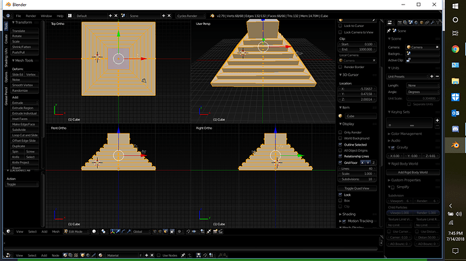The width and height of the screenshot is (466, 261).
Task: Select the rotate manipulator arc icon
Action: (123, 231)
